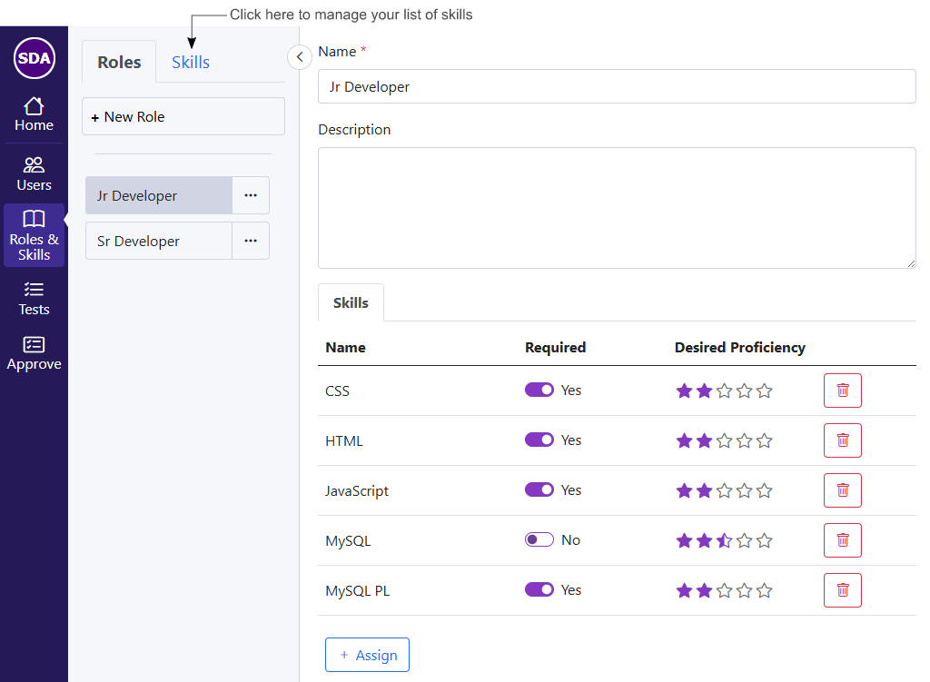Open the Approve section
The width and height of the screenshot is (930, 682).
(x=34, y=353)
